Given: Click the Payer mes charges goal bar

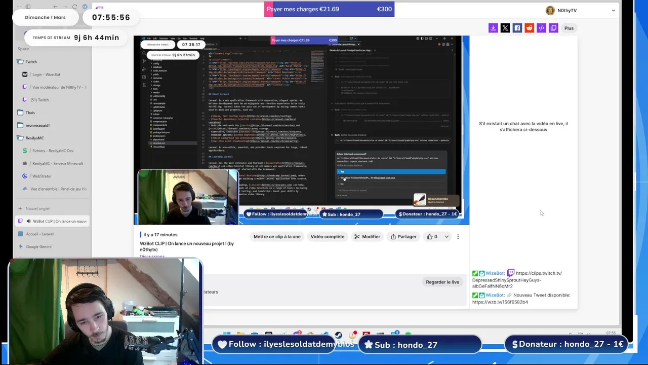Looking at the screenshot, I should [329, 9].
